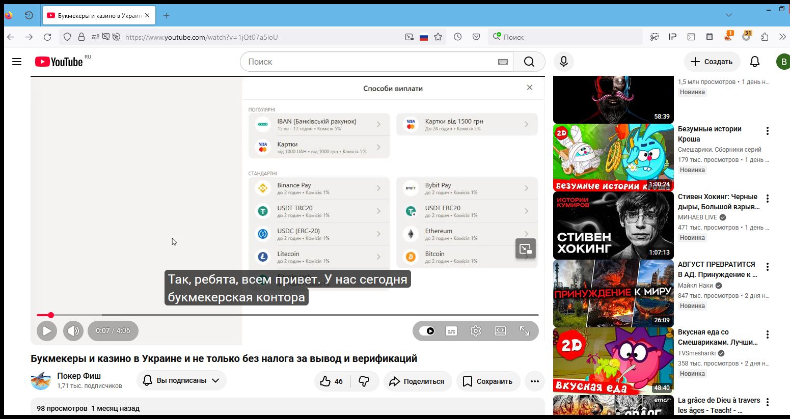Open the Покер Фиш channel name link
This screenshot has height=419, width=790.
tap(79, 376)
